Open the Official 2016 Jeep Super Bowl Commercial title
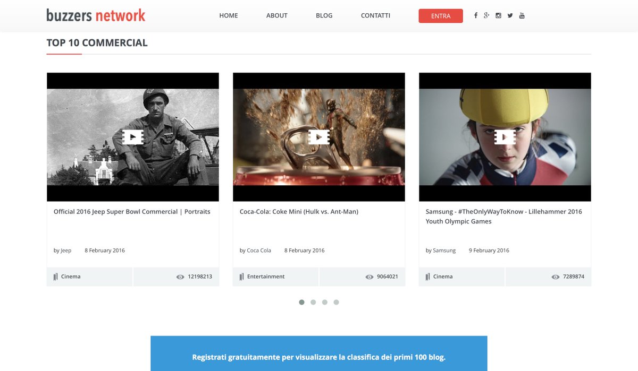The width and height of the screenshot is (638, 371). point(132,211)
